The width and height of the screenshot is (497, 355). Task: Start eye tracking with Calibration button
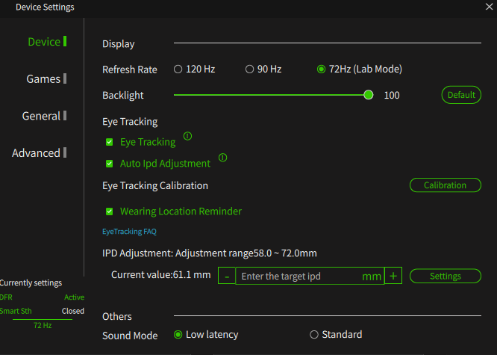tap(446, 185)
